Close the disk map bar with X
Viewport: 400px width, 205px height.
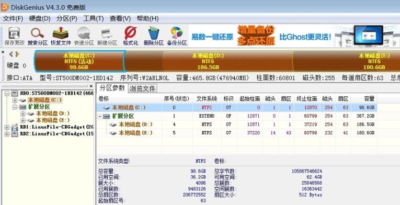pyautogui.click(x=3, y=52)
